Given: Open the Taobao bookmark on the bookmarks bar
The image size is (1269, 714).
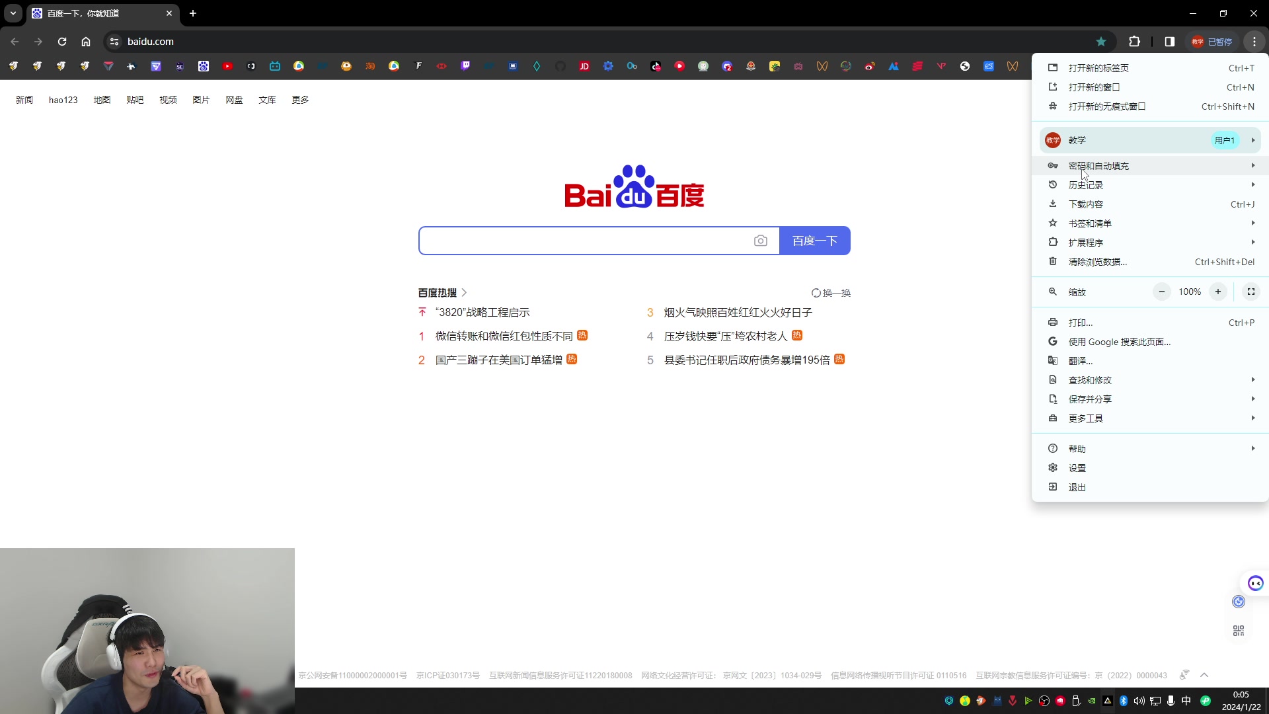Looking at the screenshot, I should (371, 66).
